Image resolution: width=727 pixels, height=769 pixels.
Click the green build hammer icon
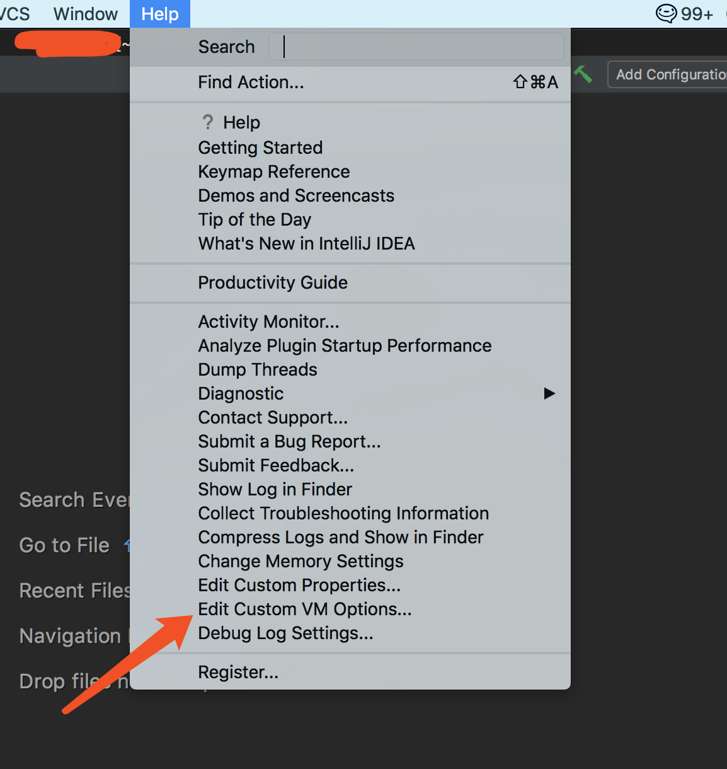(x=583, y=74)
